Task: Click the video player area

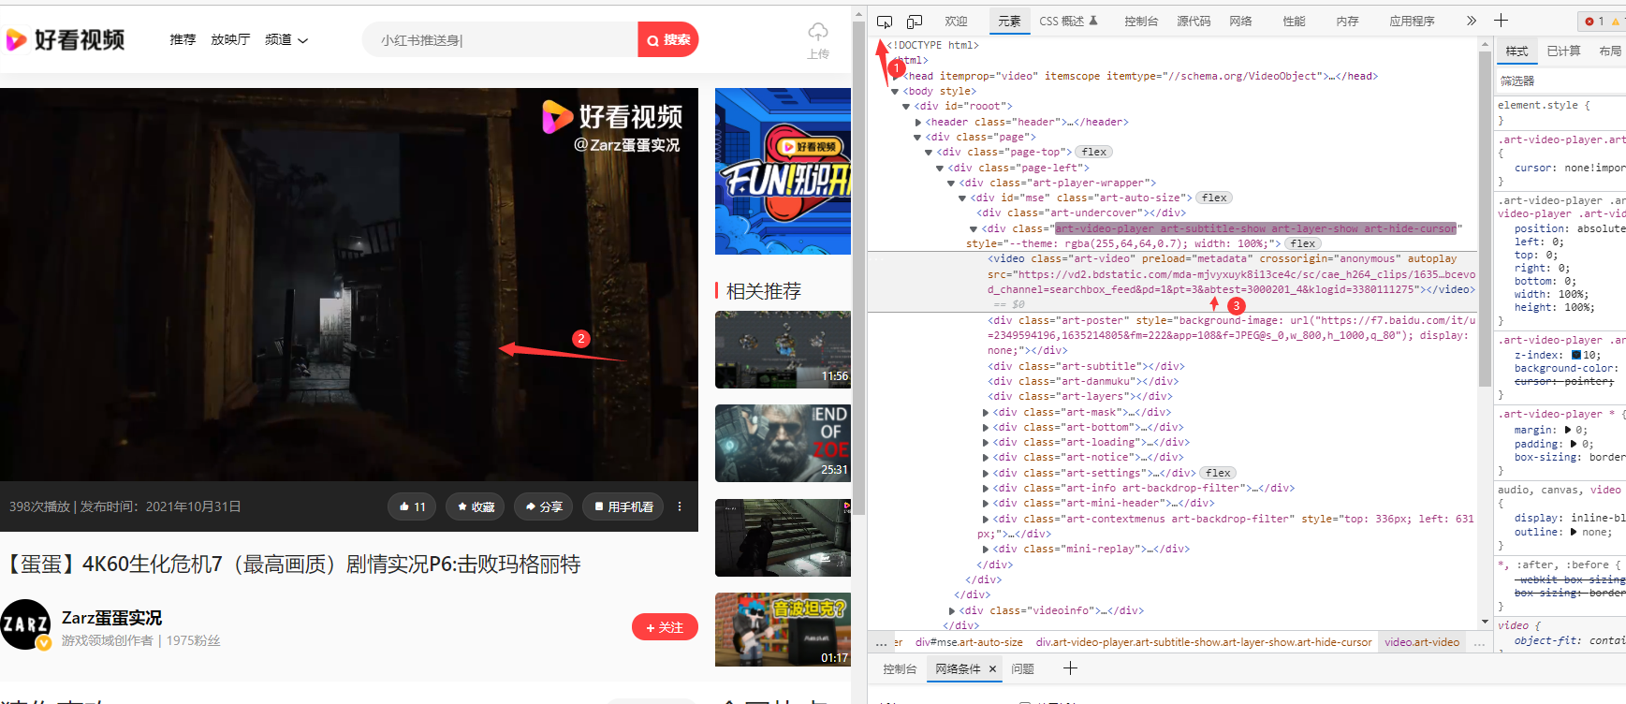Action: (349, 285)
